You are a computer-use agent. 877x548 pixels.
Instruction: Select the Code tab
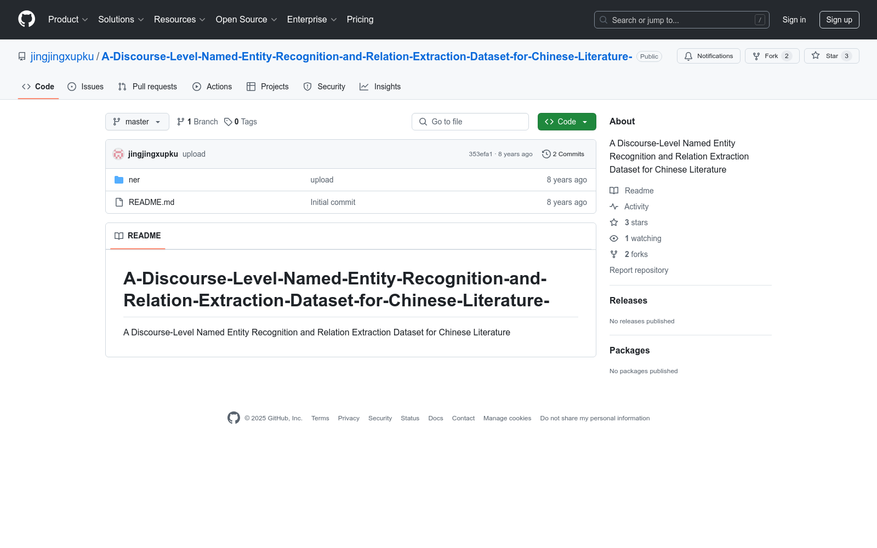(38, 87)
